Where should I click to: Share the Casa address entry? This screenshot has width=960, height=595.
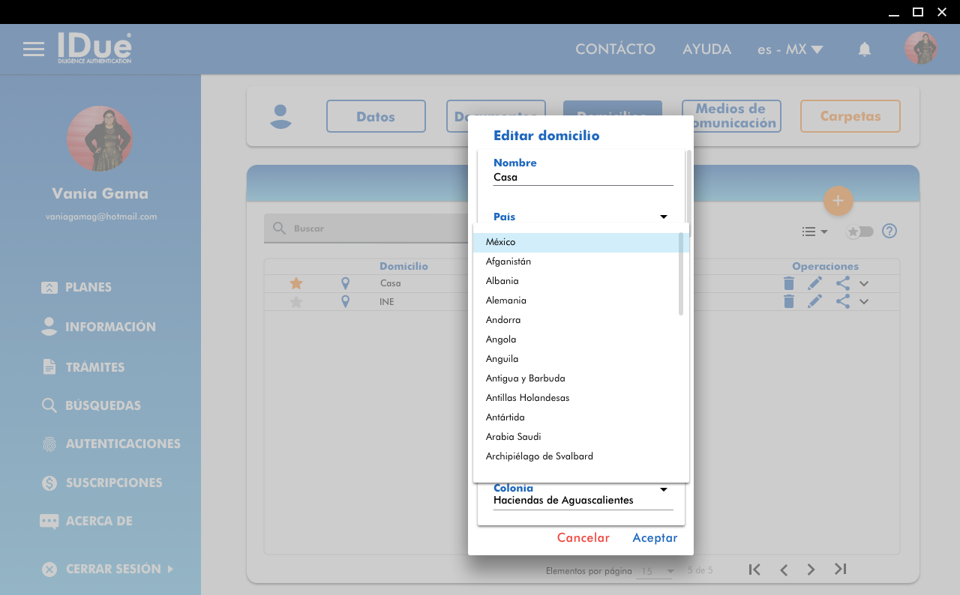[x=842, y=283]
